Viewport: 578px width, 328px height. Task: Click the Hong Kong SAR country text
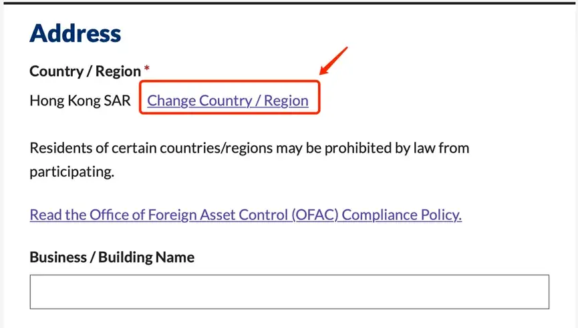tap(80, 101)
